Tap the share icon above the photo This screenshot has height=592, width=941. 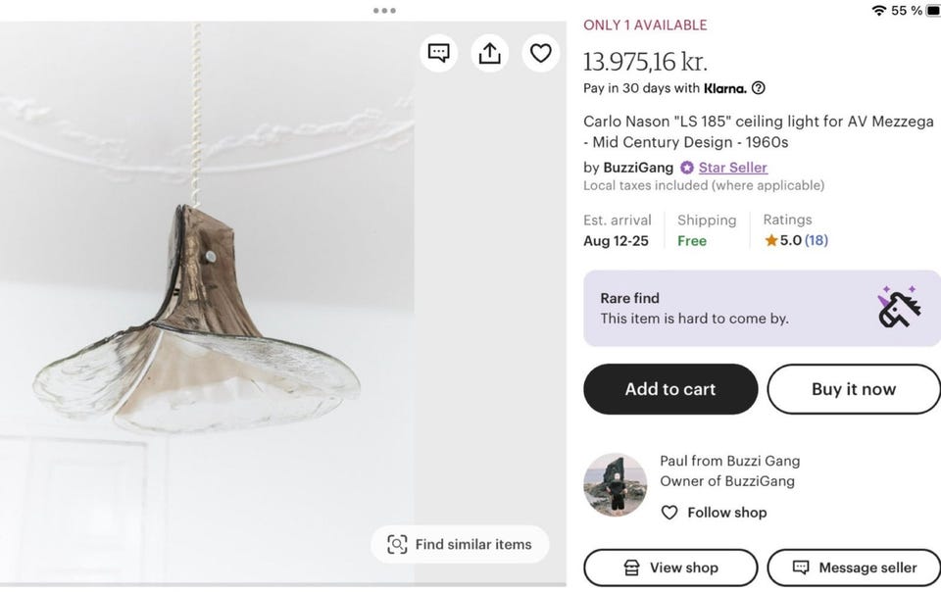click(x=490, y=53)
